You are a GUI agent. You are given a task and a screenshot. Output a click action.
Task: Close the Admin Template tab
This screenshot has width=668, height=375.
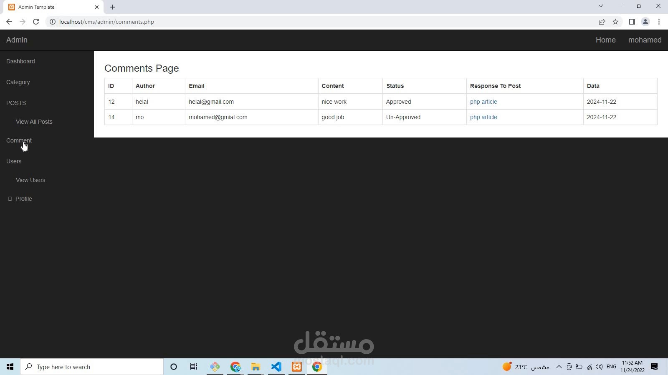[97, 7]
